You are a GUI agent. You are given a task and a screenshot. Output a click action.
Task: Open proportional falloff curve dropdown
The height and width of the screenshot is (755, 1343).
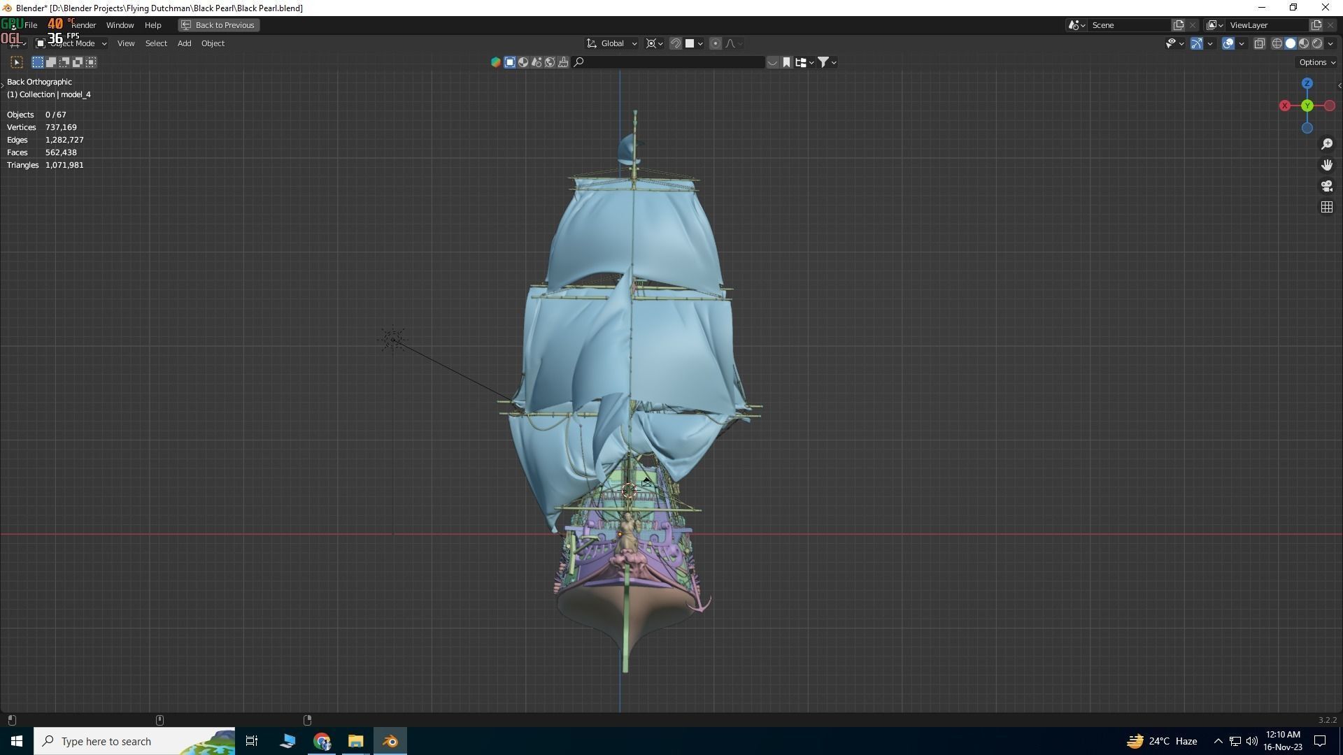click(x=733, y=43)
